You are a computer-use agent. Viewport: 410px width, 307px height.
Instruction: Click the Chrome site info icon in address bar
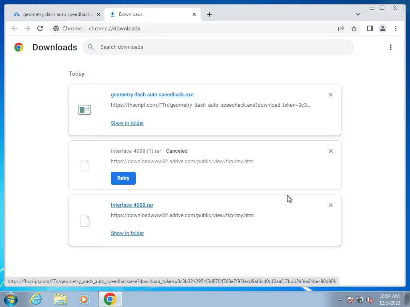tap(56, 28)
